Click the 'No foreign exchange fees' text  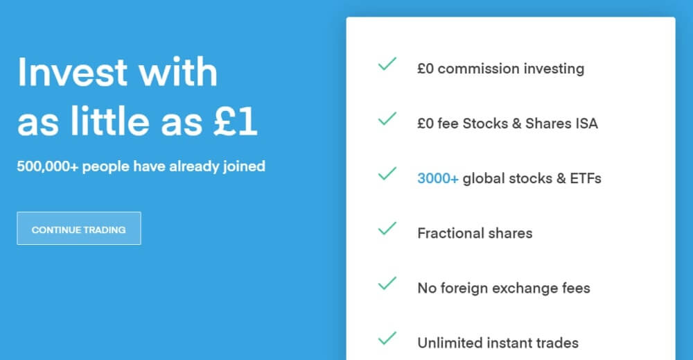tap(504, 288)
